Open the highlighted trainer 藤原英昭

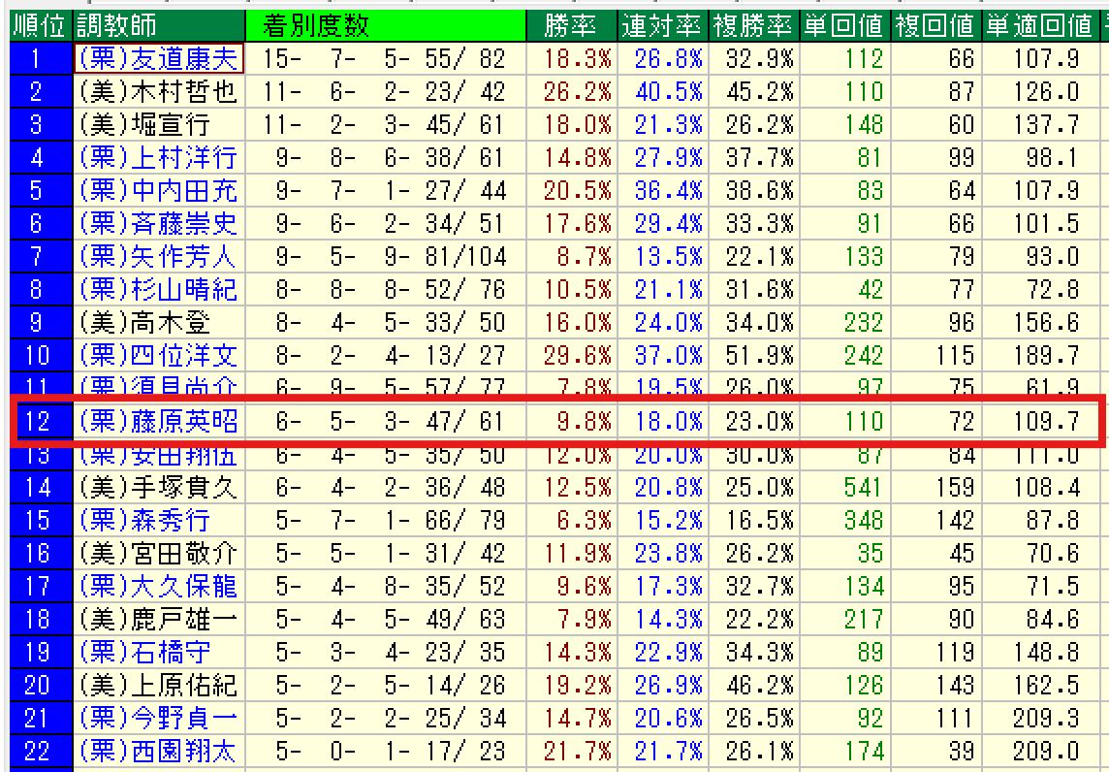tap(158, 421)
